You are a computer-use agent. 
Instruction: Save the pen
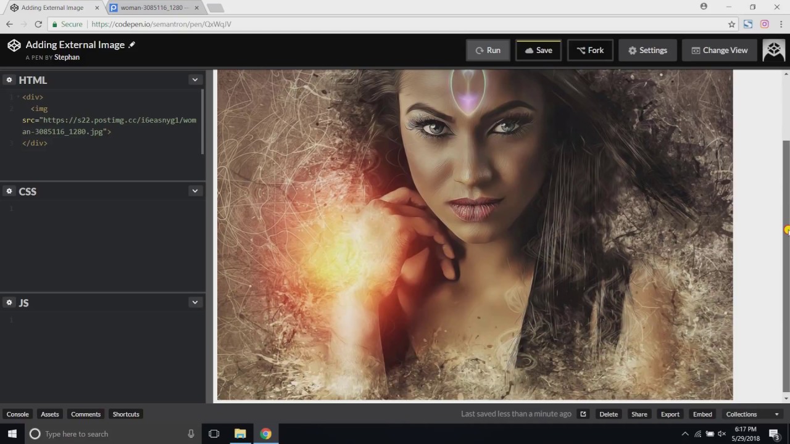[x=538, y=51]
